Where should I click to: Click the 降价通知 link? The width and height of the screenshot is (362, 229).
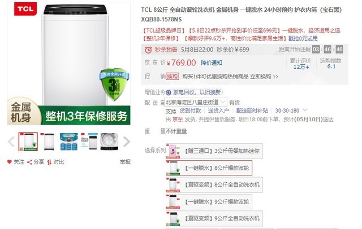coord(212,63)
